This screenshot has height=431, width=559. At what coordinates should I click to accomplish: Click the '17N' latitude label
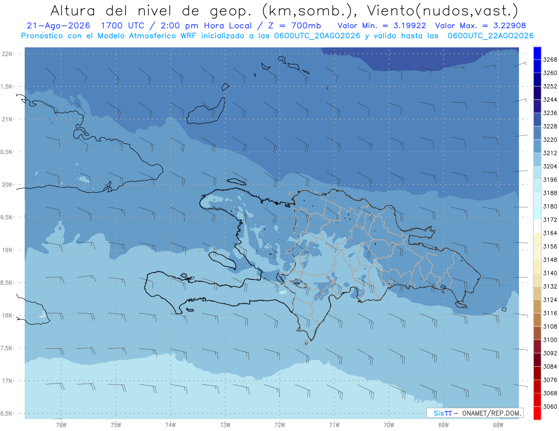click(7, 381)
